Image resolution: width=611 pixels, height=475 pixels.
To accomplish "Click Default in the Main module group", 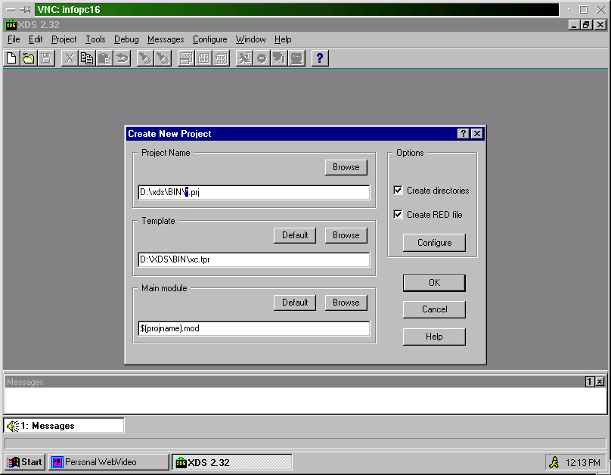I will click(x=295, y=303).
